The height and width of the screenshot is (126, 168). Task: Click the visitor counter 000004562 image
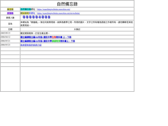36,17
